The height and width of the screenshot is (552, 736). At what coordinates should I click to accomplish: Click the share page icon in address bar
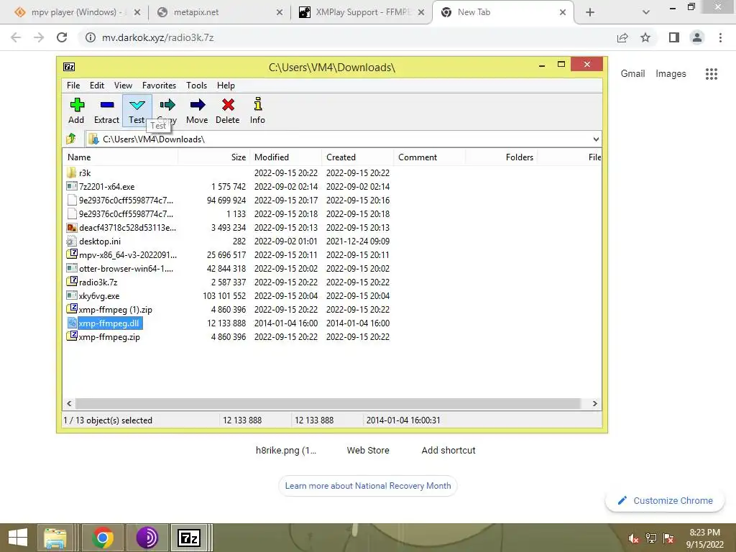[622, 37]
